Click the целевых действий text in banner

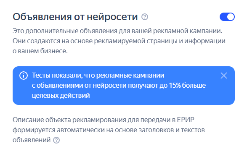(61, 96)
